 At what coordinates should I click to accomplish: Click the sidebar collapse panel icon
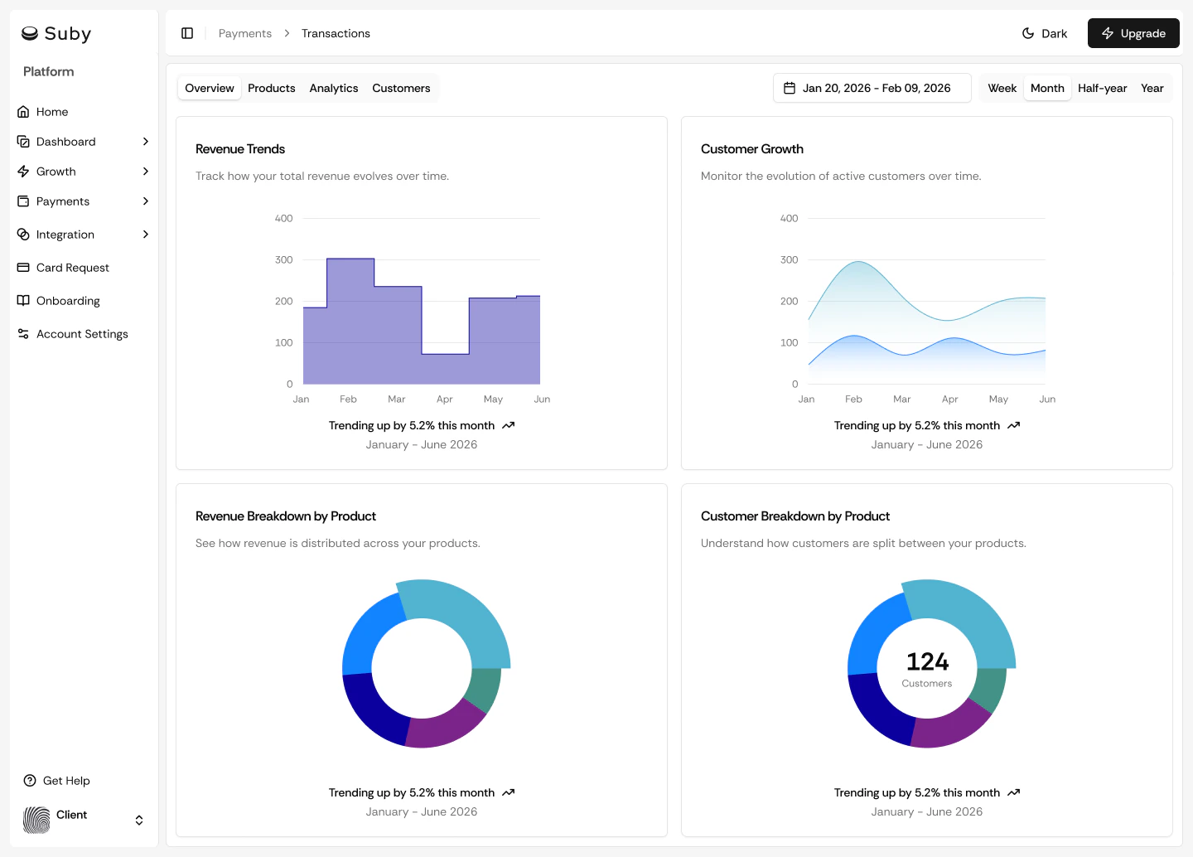click(187, 32)
